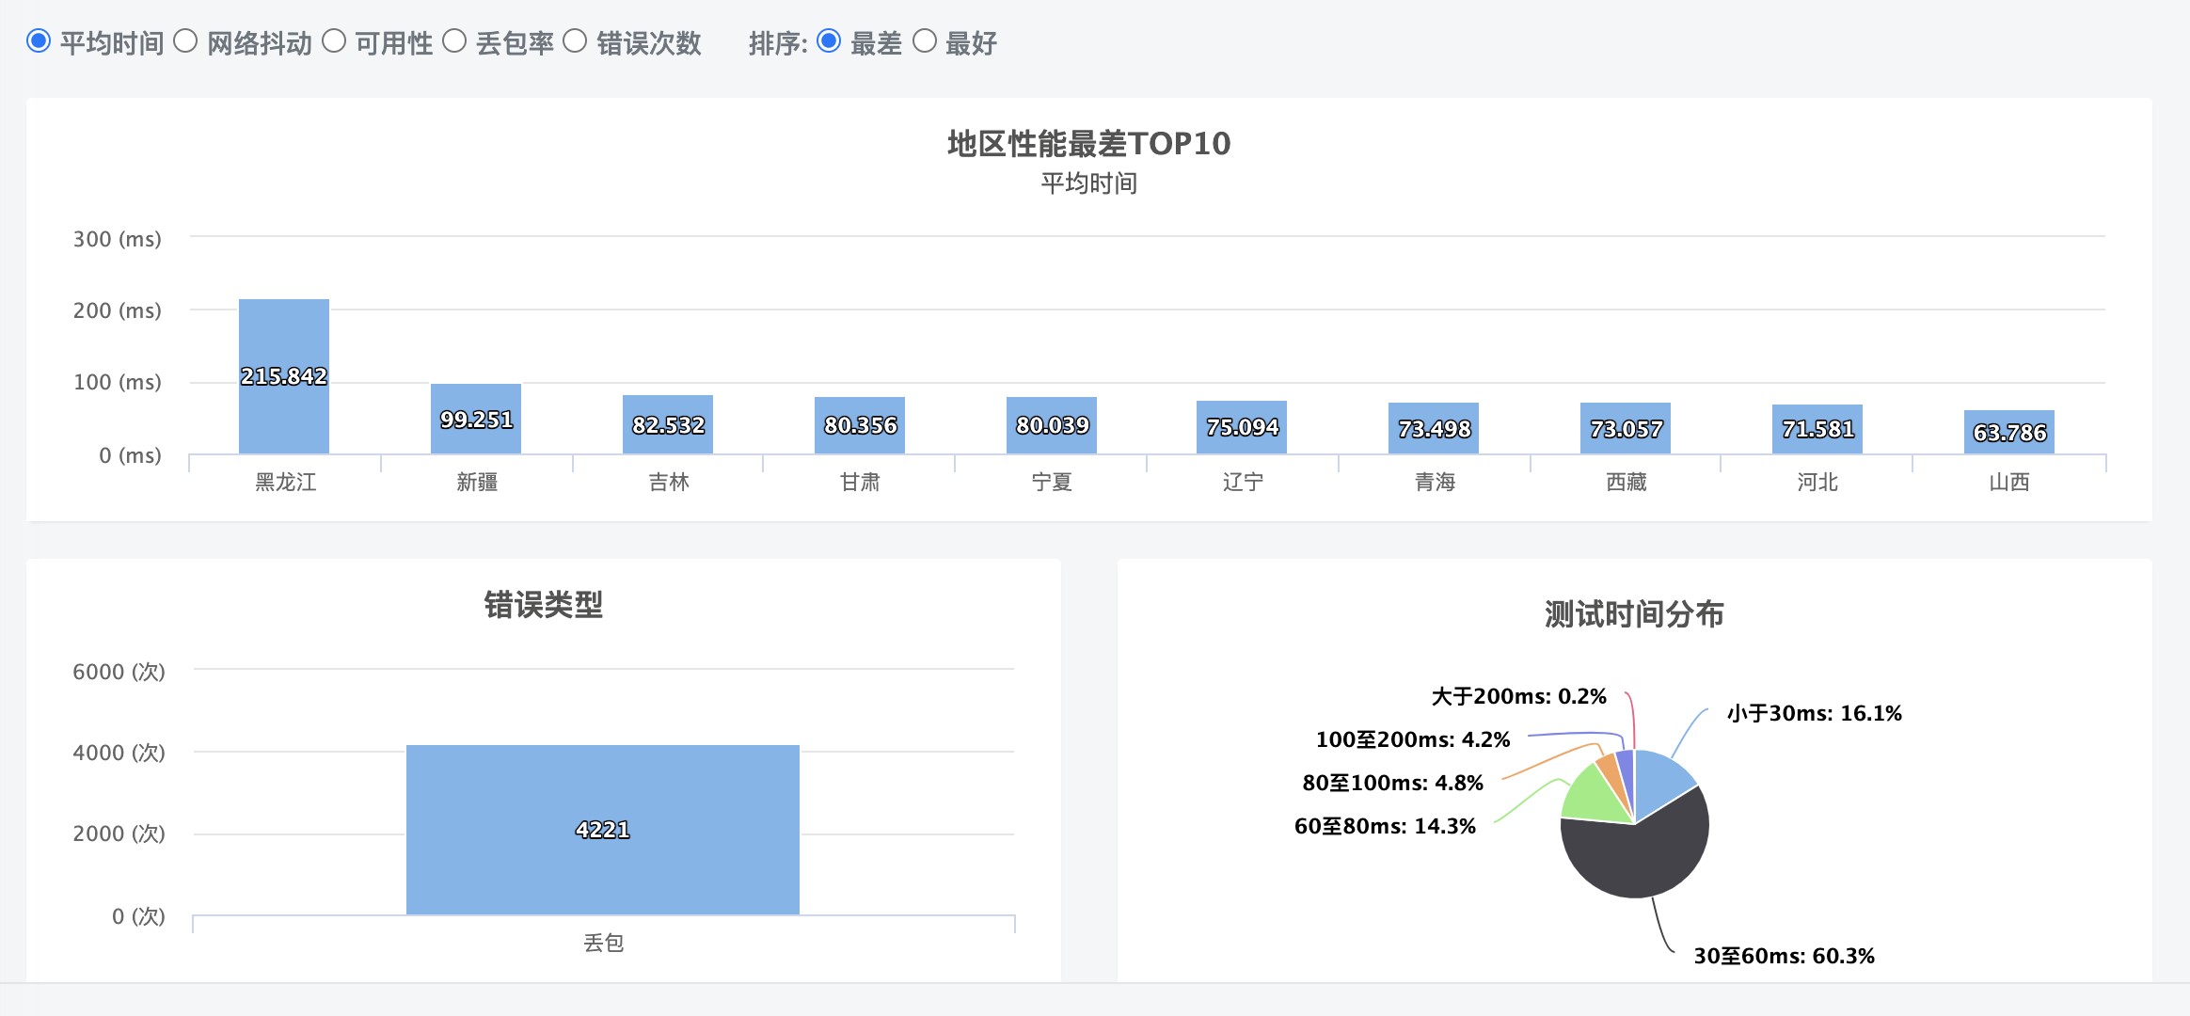Click the 地区性能最差TOP10 chart title
Image resolution: width=2190 pixels, height=1016 pixels.
[x=1088, y=144]
